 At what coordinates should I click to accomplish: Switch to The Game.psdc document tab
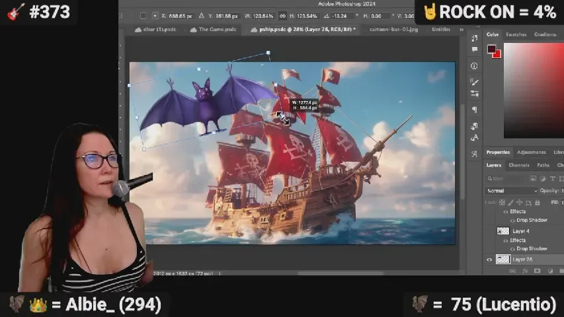tap(217, 30)
